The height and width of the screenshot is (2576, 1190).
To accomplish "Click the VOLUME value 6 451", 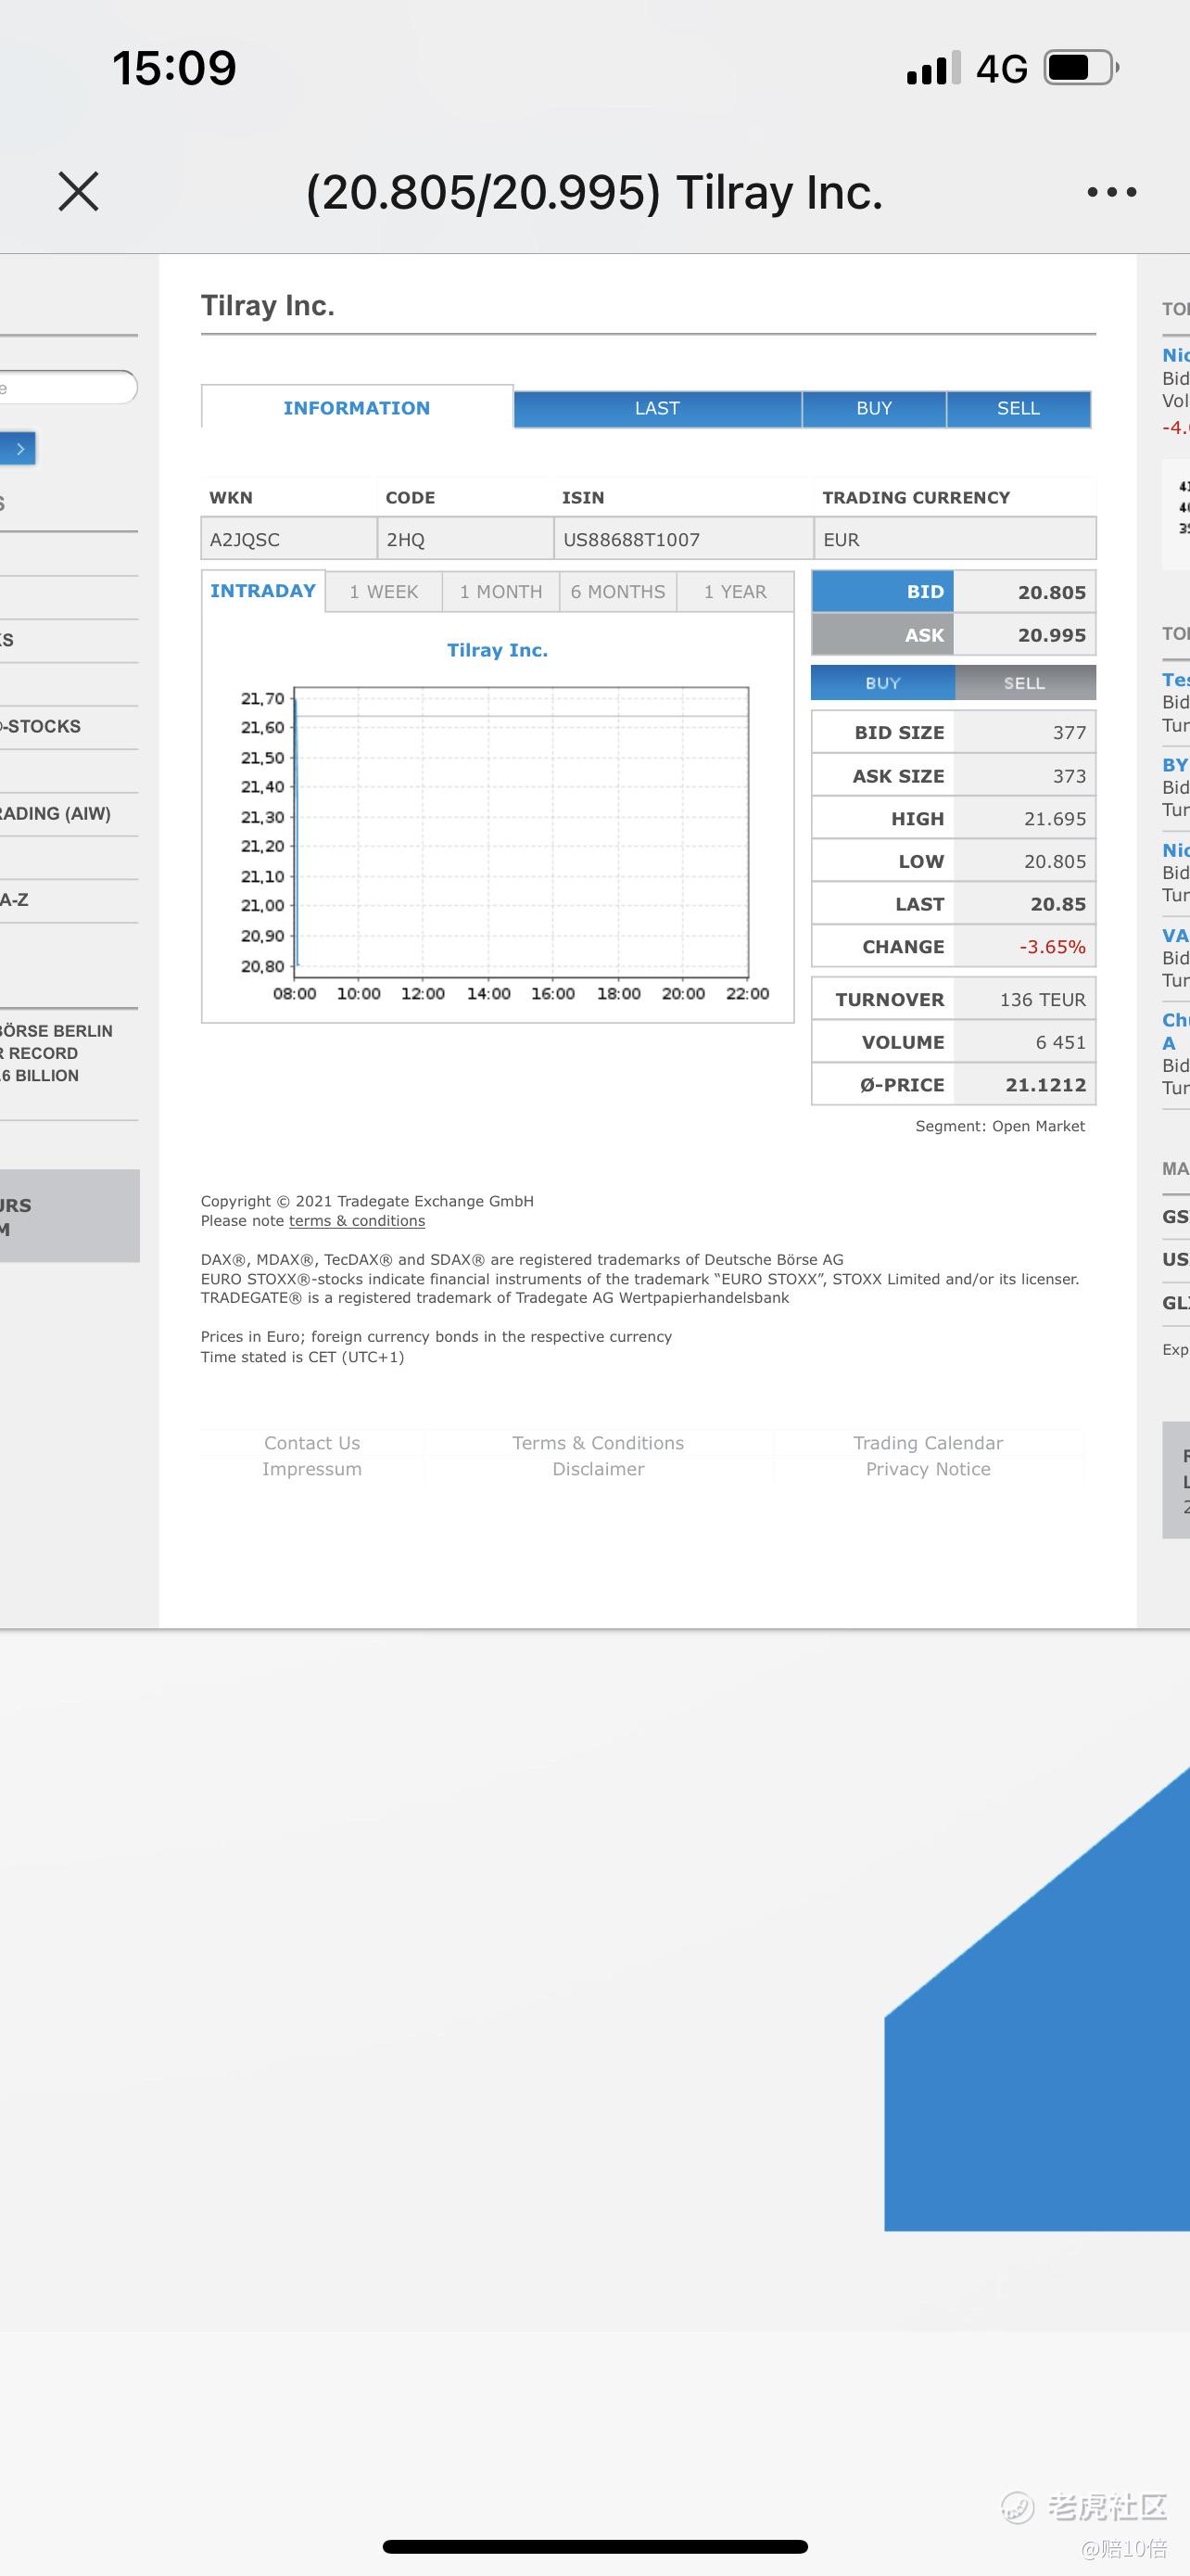I will tap(1060, 1042).
